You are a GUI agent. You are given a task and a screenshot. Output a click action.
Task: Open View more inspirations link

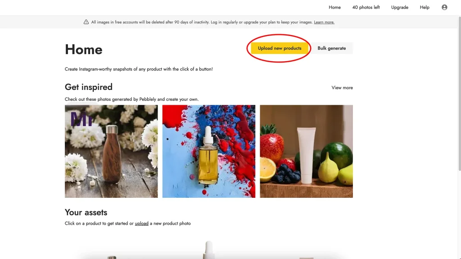coord(342,88)
